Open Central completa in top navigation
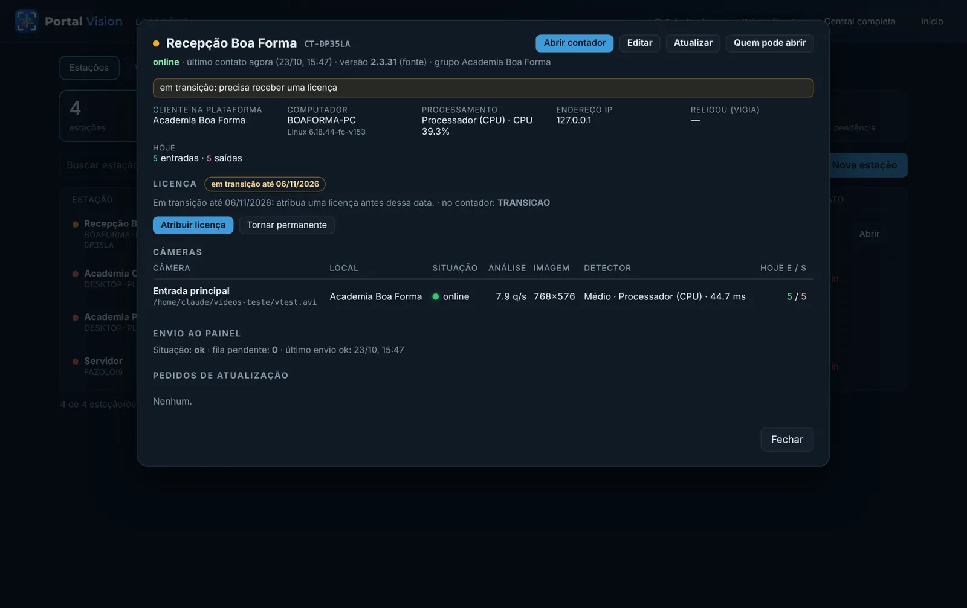967x608 pixels. tap(859, 21)
